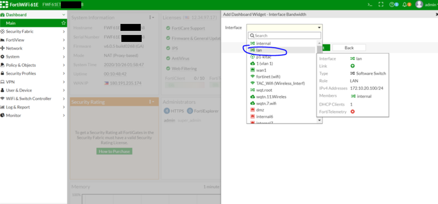The width and height of the screenshot is (438, 204).
Task: Open the CLI console icon
Action: (369, 5)
